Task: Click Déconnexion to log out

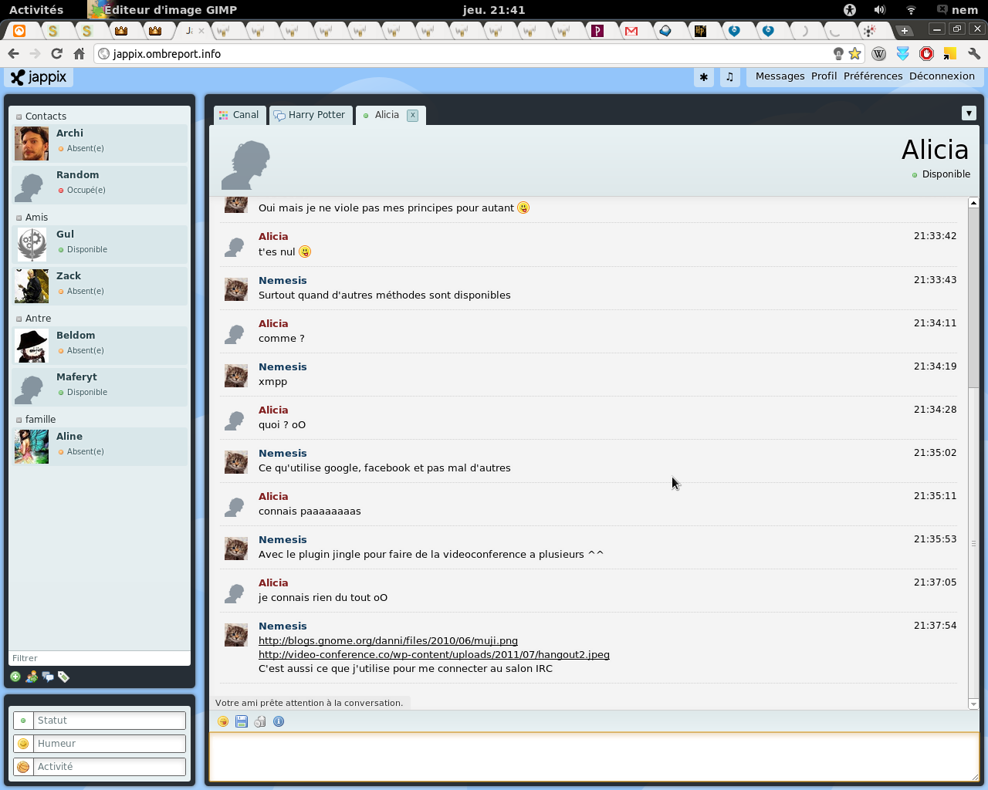Action: click(942, 76)
